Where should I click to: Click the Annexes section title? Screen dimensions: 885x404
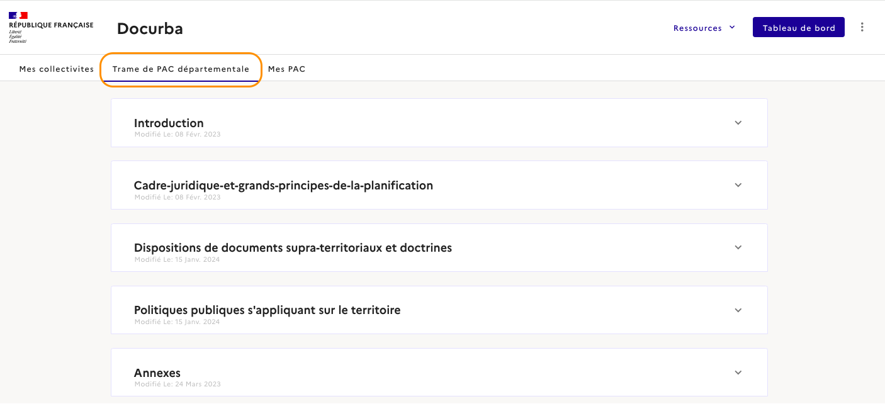pos(157,373)
